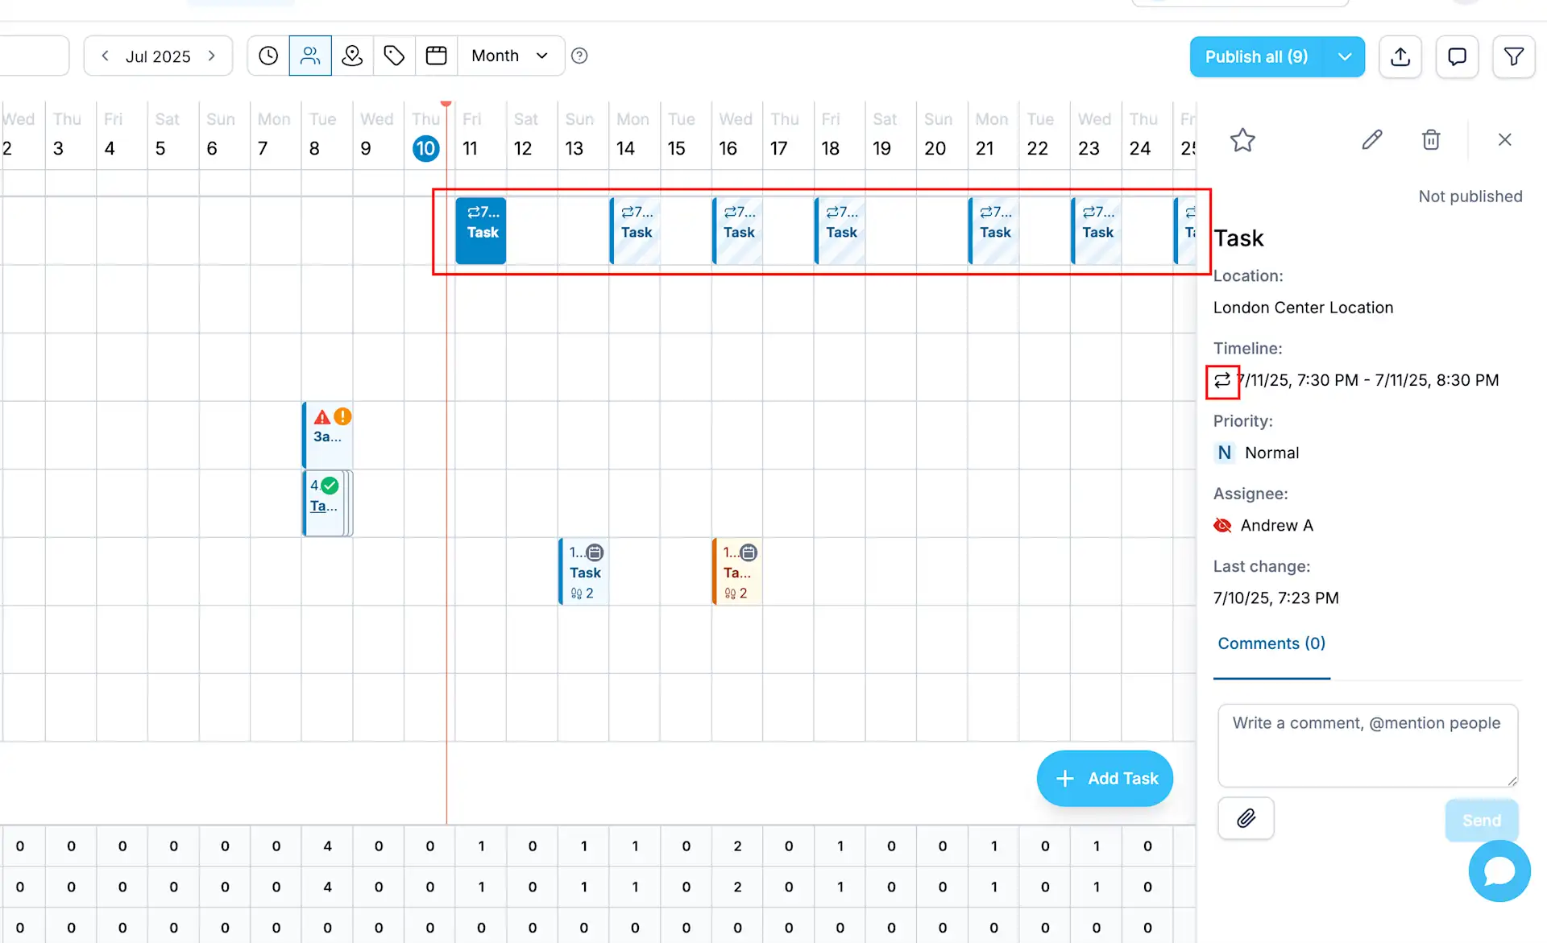Click the comment text field
This screenshot has width=1547, height=943.
1367,745
